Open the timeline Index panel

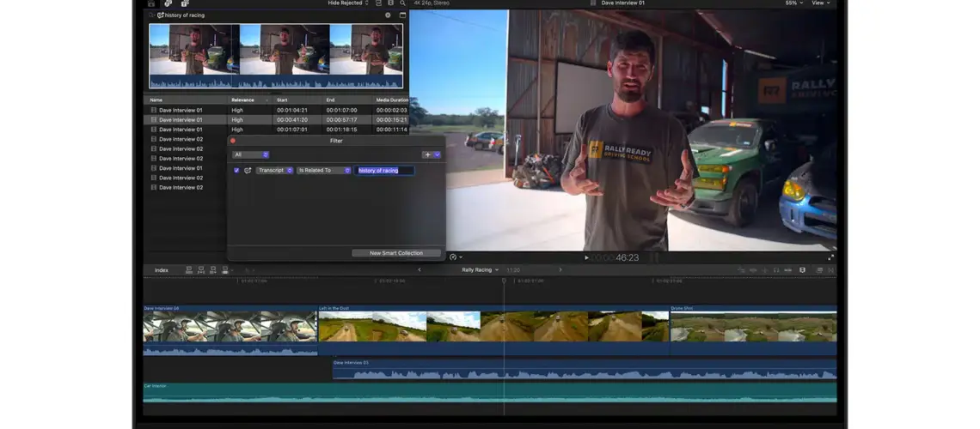(x=162, y=270)
